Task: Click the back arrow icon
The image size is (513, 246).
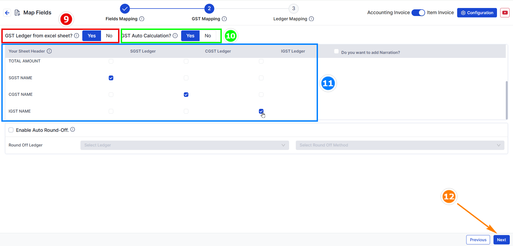Action: [7, 13]
